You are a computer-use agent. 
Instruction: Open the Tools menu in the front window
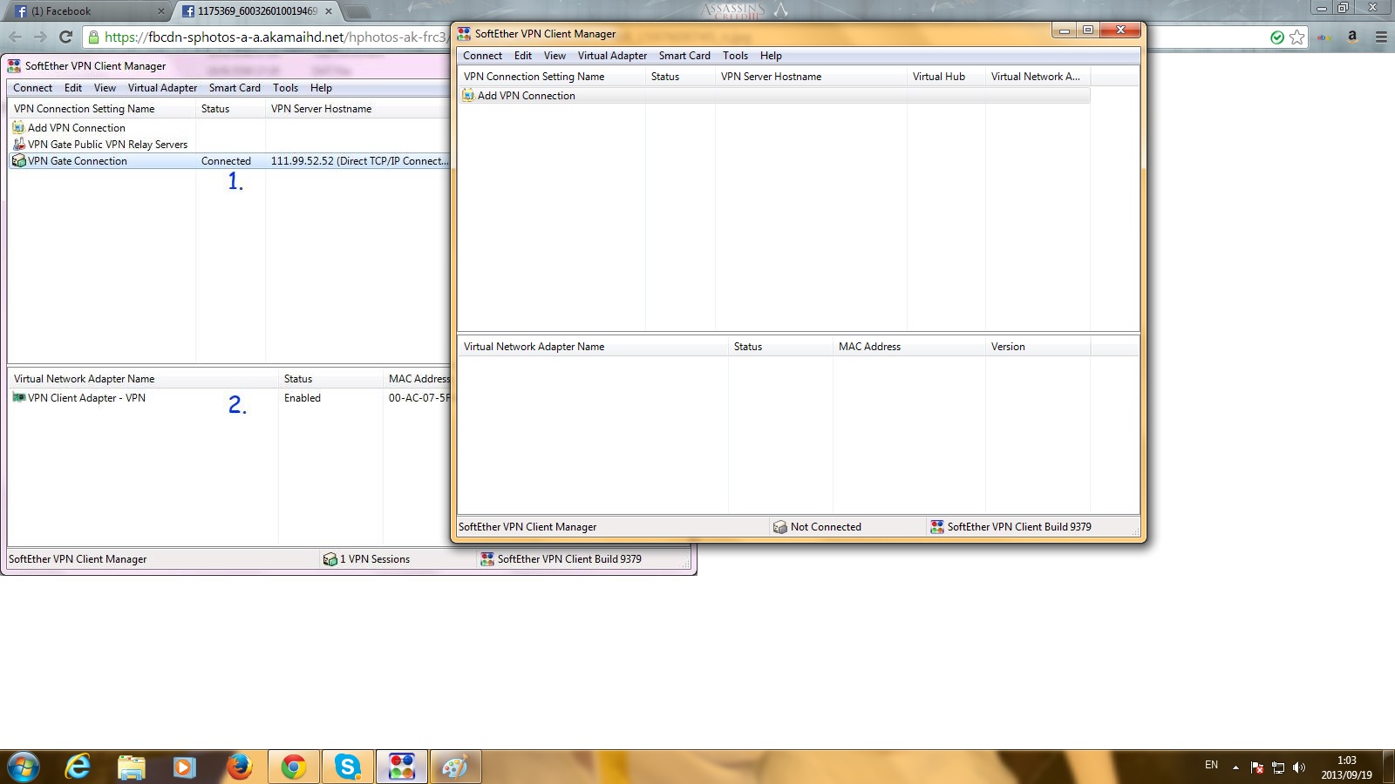coord(735,56)
